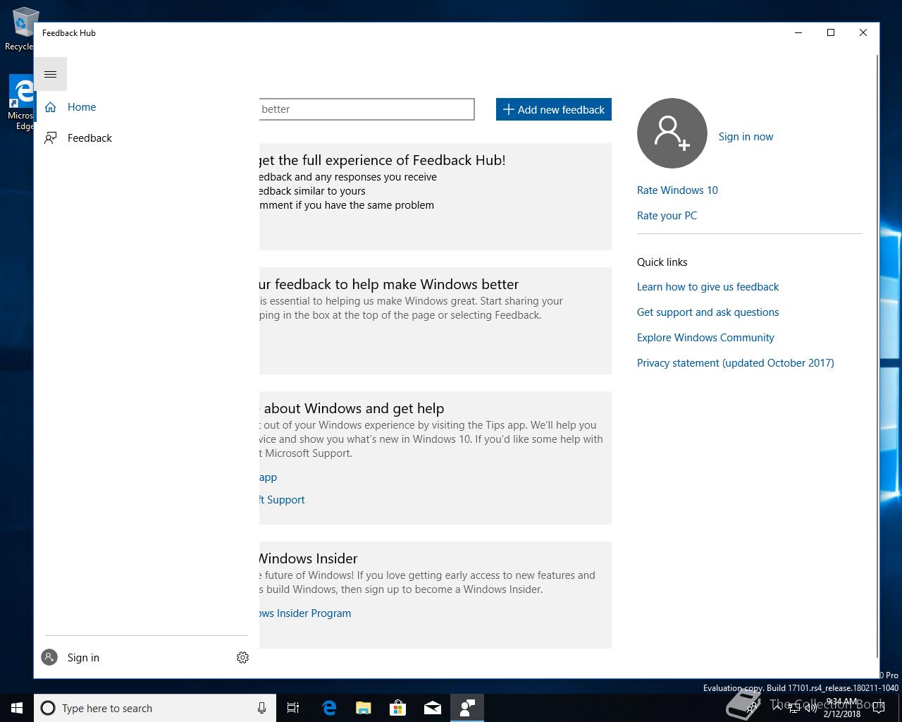Viewport: 902px width, 722px height.
Task: Open File Explorer from taskbar
Action: tap(363, 708)
